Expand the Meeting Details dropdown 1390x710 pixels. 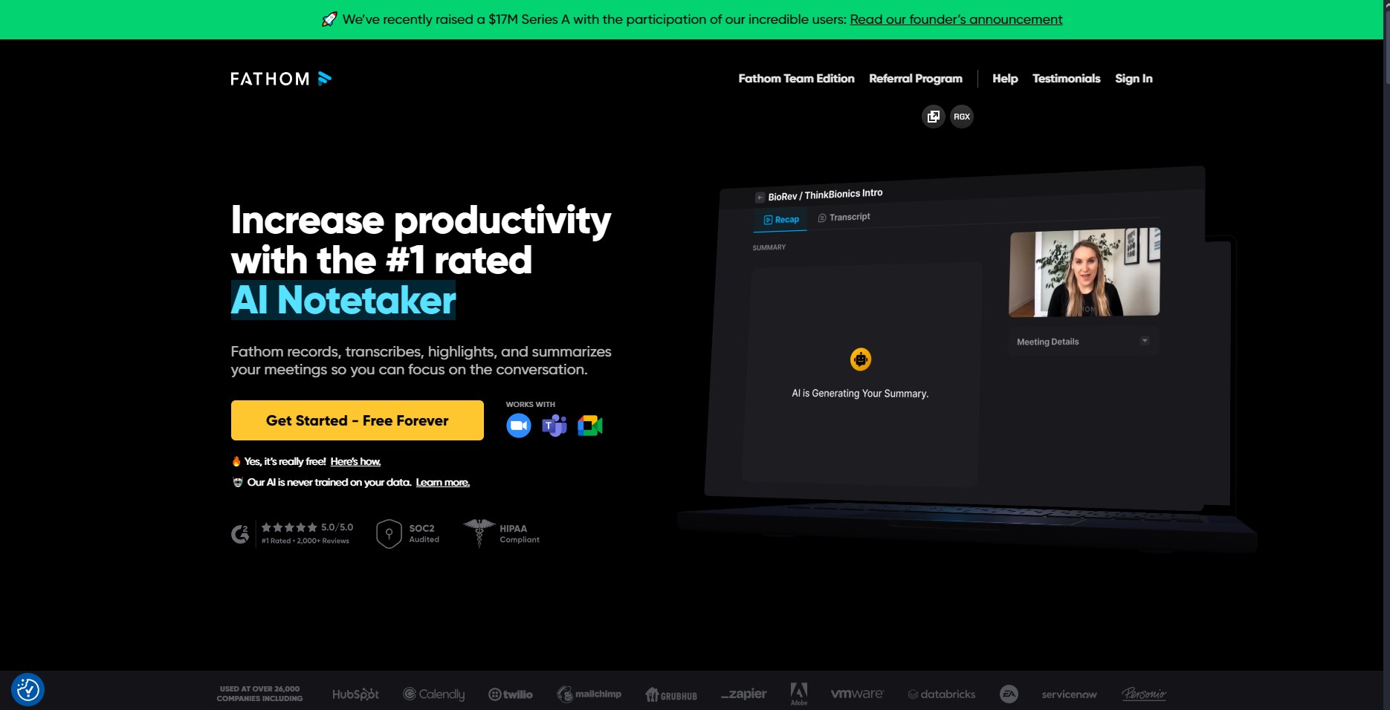pyautogui.click(x=1084, y=342)
